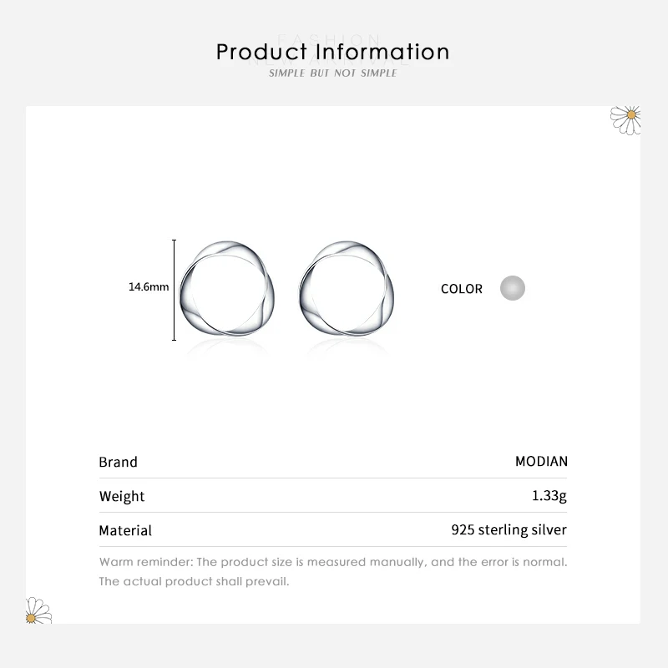Click the SIMPLE BUT NOT SIMPLE tagline

tap(332, 73)
